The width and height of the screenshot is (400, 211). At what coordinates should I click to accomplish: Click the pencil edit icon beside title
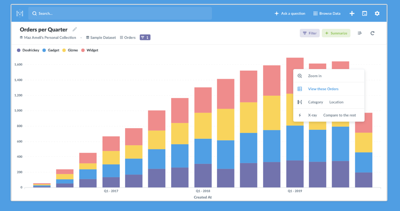point(75,29)
